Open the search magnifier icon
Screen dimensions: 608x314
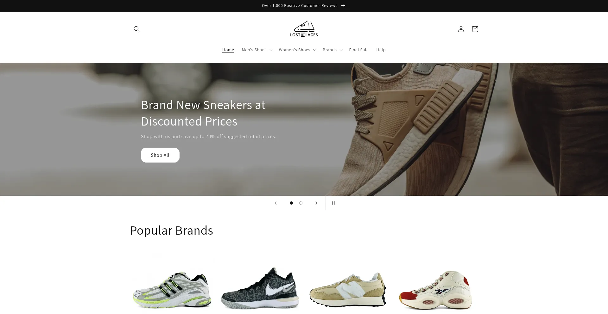tap(136, 29)
